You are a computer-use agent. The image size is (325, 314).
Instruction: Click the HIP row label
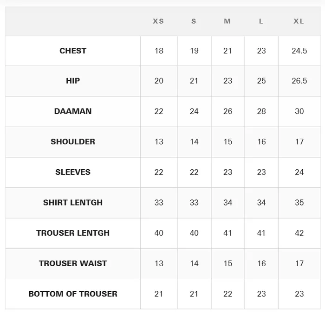pyautogui.click(x=73, y=81)
